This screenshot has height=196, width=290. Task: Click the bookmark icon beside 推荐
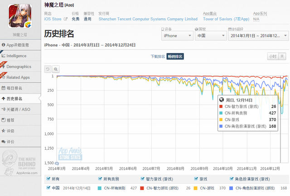[3, 120]
